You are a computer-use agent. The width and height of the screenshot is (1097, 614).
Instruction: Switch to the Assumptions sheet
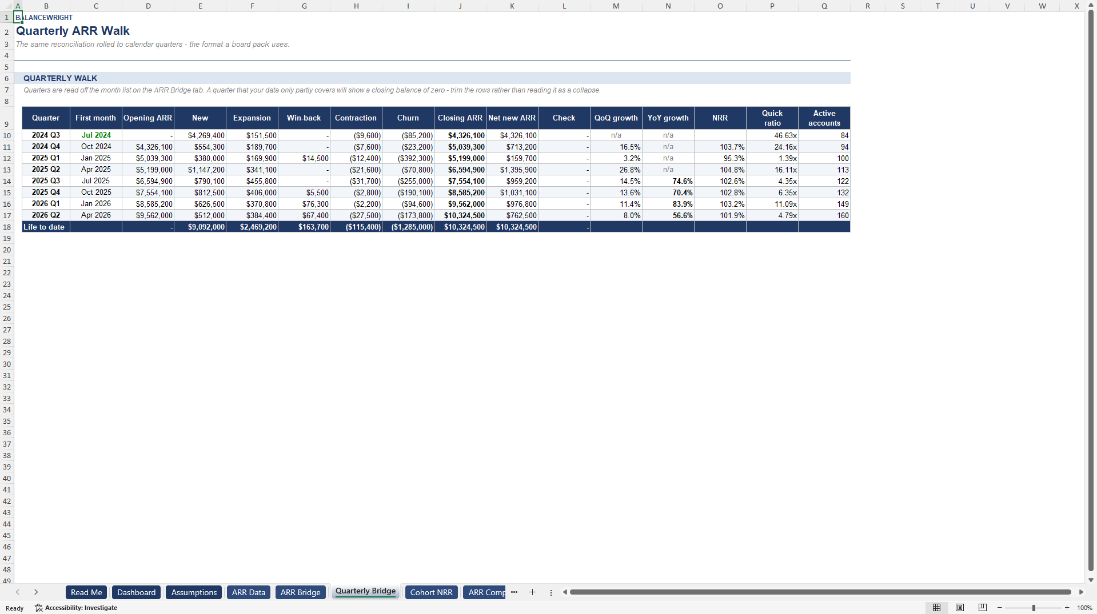(194, 592)
